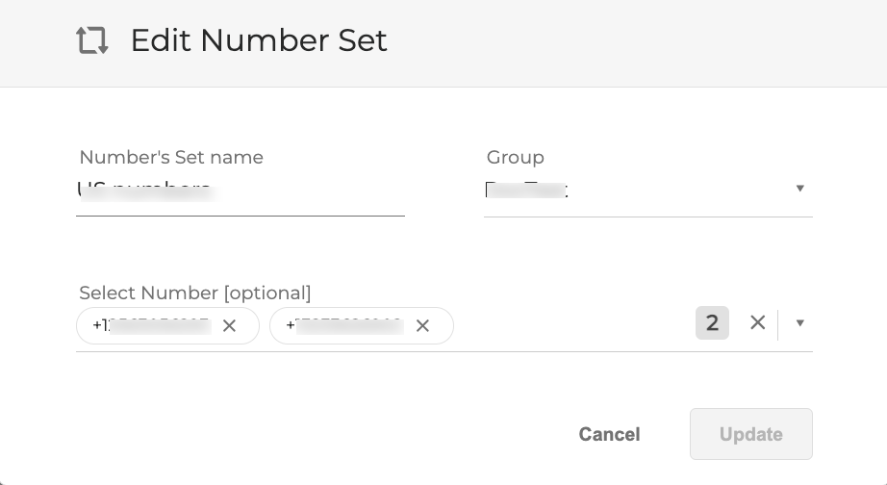
Task: Click the repeat arrows icon in header
Action: point(92,40)
